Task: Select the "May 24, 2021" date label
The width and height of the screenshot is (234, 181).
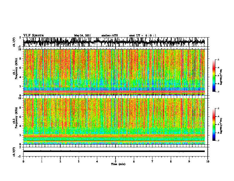Action: pos(82,35)
